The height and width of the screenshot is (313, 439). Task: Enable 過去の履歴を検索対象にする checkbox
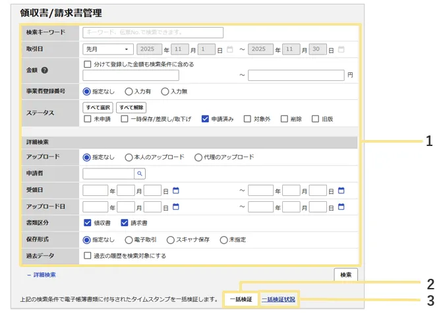point(87,255)
